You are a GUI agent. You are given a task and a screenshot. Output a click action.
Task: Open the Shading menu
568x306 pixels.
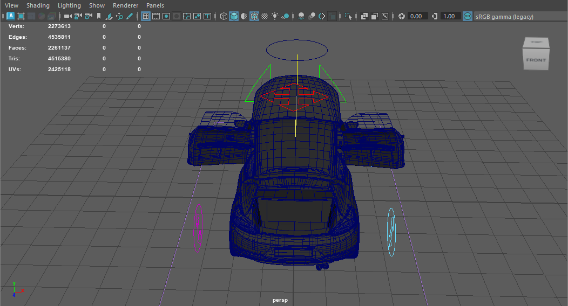38,5
